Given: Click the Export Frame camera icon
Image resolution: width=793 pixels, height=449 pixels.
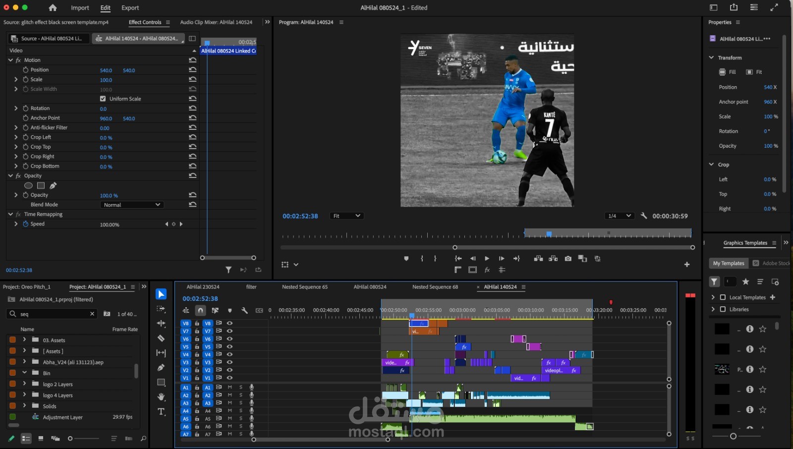Looking at the screenshot, I should pyautogui.click(x=568, y=259).
